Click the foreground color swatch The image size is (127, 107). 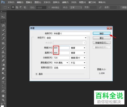tap(2, 106)
